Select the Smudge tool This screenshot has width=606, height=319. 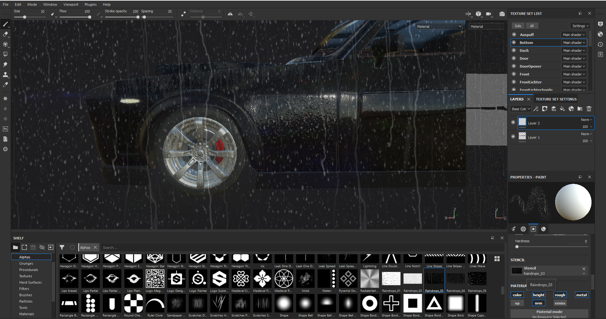click(5, 64)
